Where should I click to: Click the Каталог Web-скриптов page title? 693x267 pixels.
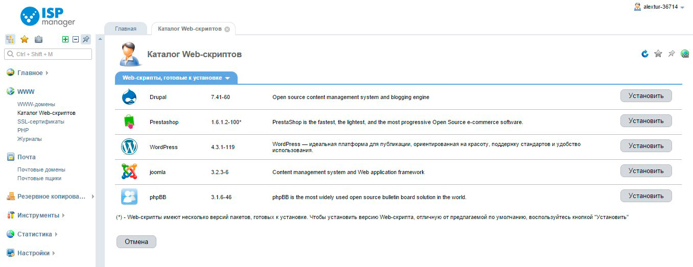(x=194, y=54)
